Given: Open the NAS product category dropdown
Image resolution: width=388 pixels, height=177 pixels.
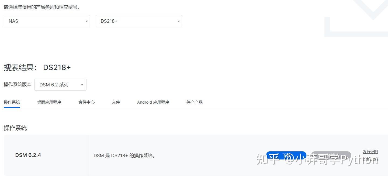Looking at the screenshot, I should (47, 21).
